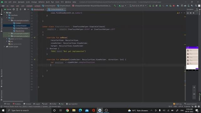Switch to the MainActivity.kt editor tab
Screen dimensions: 201x113
(39, 9)
